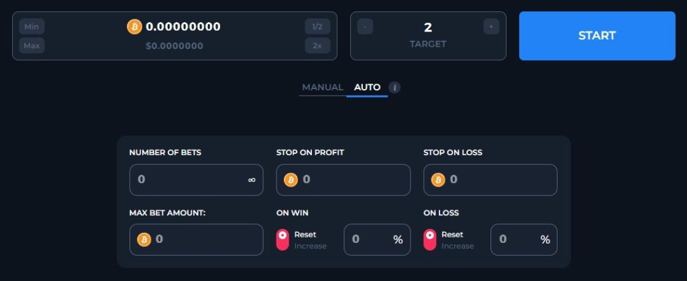Decrease the target with the minus button
Image resolution: width=687 pixels, height=281 pixels.
coord(365,27)
